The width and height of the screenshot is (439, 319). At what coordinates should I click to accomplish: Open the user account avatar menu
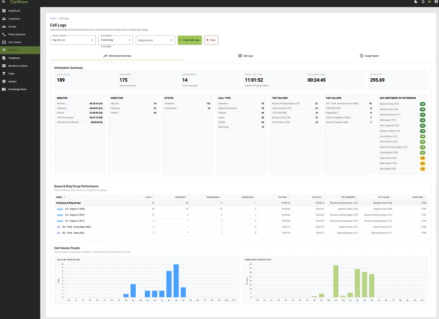tap(436, 1)
